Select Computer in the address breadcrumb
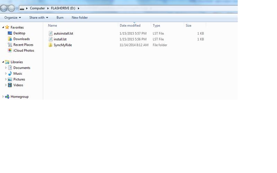This screenshot has width=277, height=173. (x=37, y=8)
